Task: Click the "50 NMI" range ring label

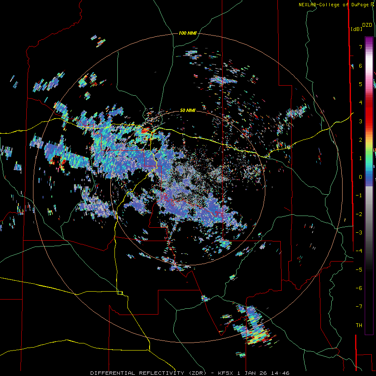Action: click(x=188, y=110)
